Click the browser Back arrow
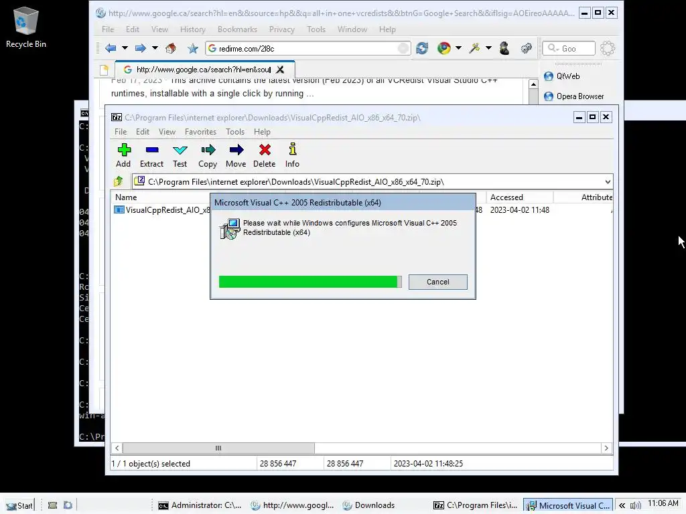The height and width of the screenshot is (514, 686). (111, 48)
